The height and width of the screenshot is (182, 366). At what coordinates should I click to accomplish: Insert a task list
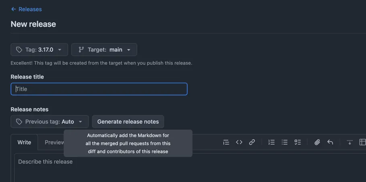298,142
